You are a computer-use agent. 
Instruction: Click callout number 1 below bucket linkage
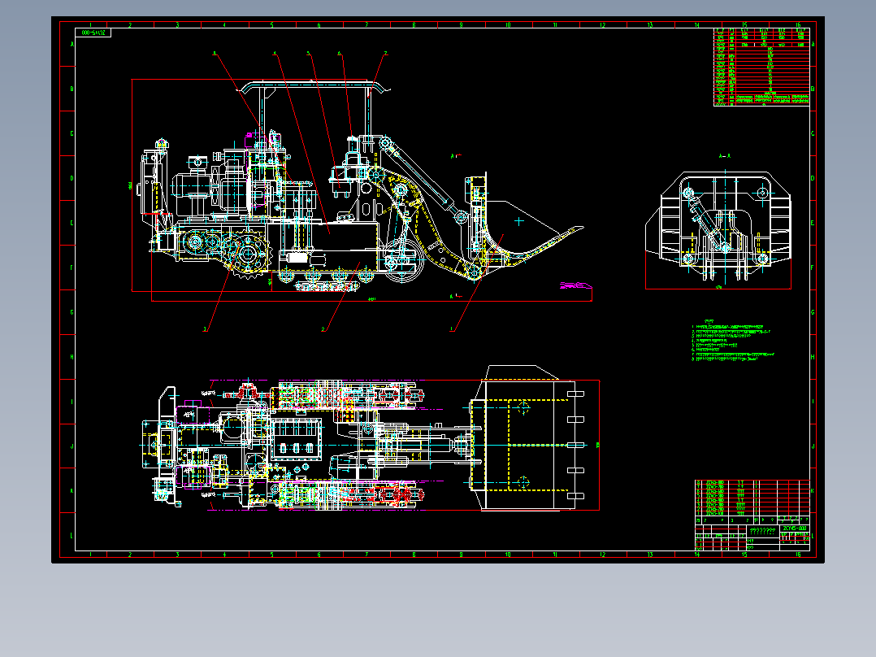tap(452, 329)
